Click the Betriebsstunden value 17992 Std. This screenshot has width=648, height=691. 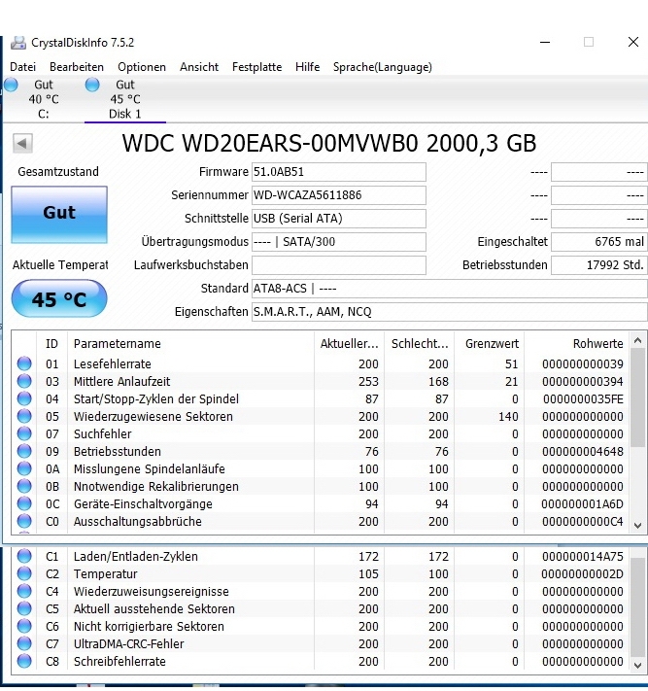click(599, 265)
